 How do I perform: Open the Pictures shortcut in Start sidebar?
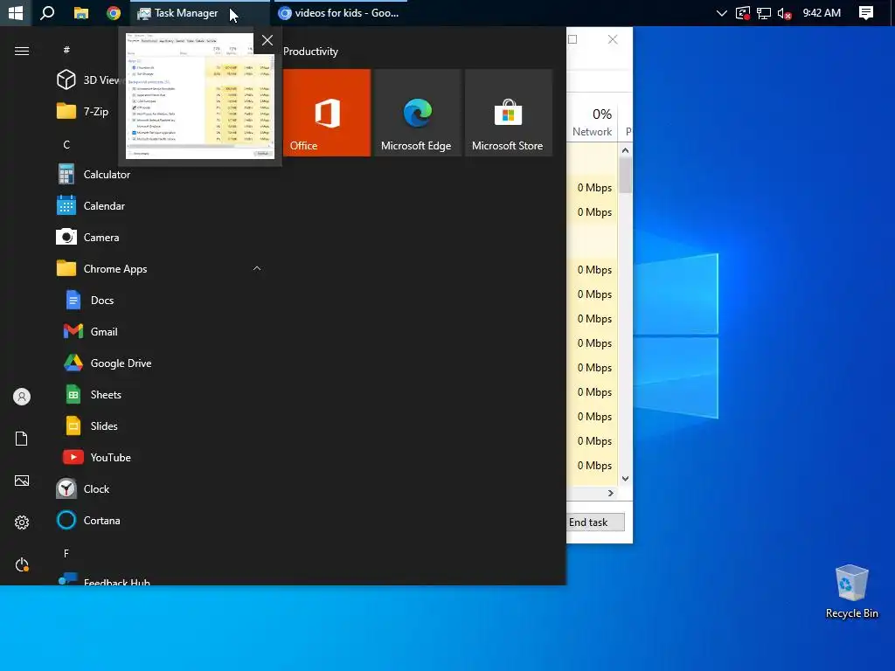(22, 481)
